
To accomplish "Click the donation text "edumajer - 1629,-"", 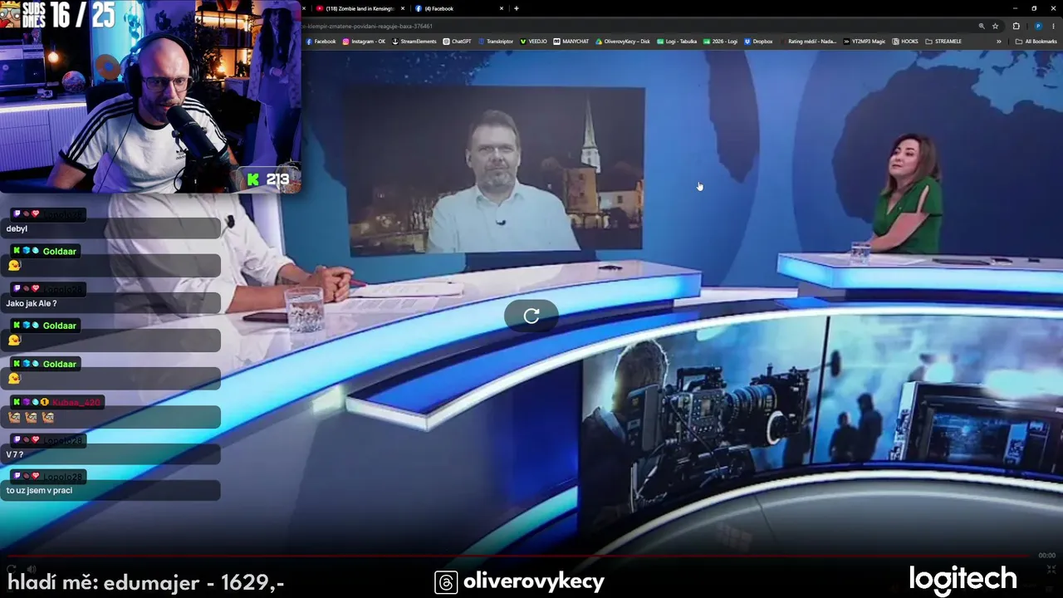I will tap(193, 583).
